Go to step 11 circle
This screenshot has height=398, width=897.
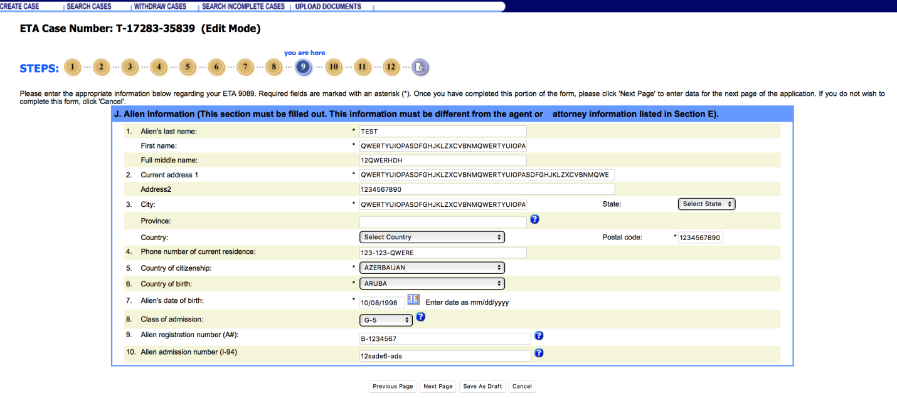[x=362, y=67]
